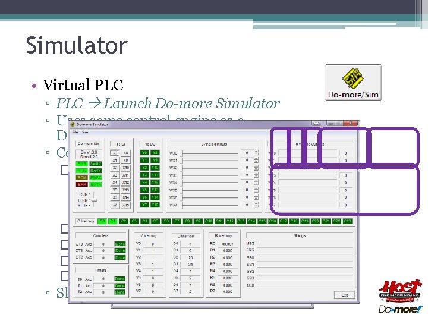Click the RUN status LED indicator

pos(81,171)
